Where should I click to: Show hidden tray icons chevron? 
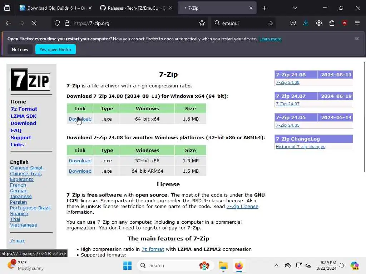[276, 265]
